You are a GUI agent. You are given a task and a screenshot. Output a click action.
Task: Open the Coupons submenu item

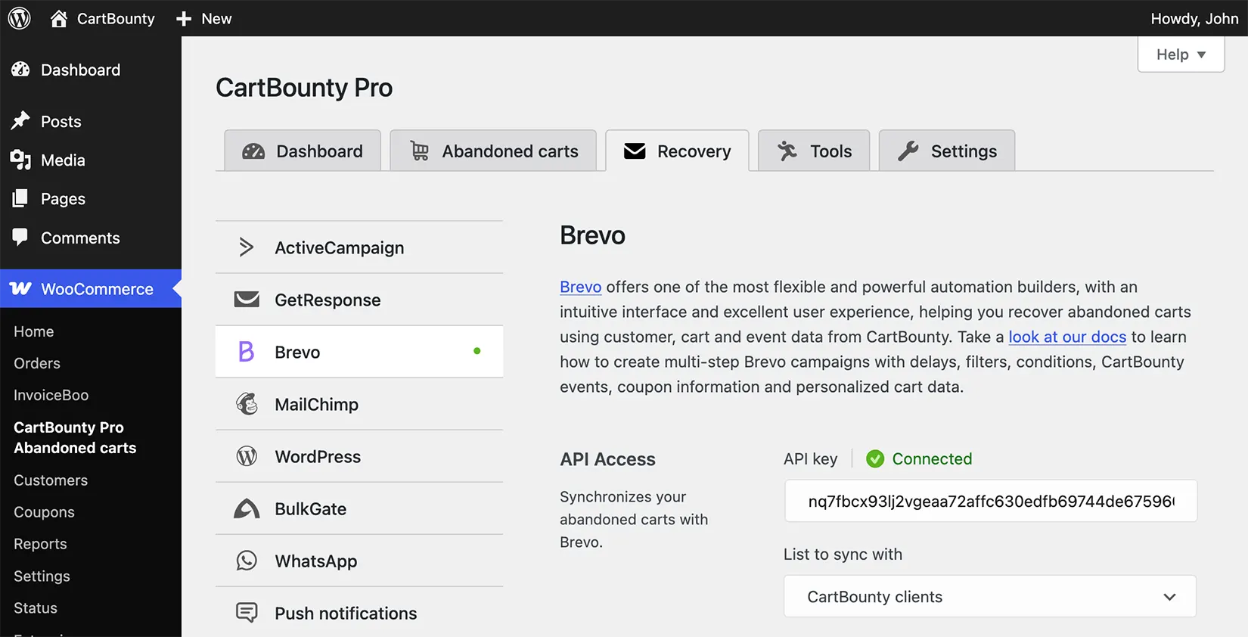click(x=44, y=512)
